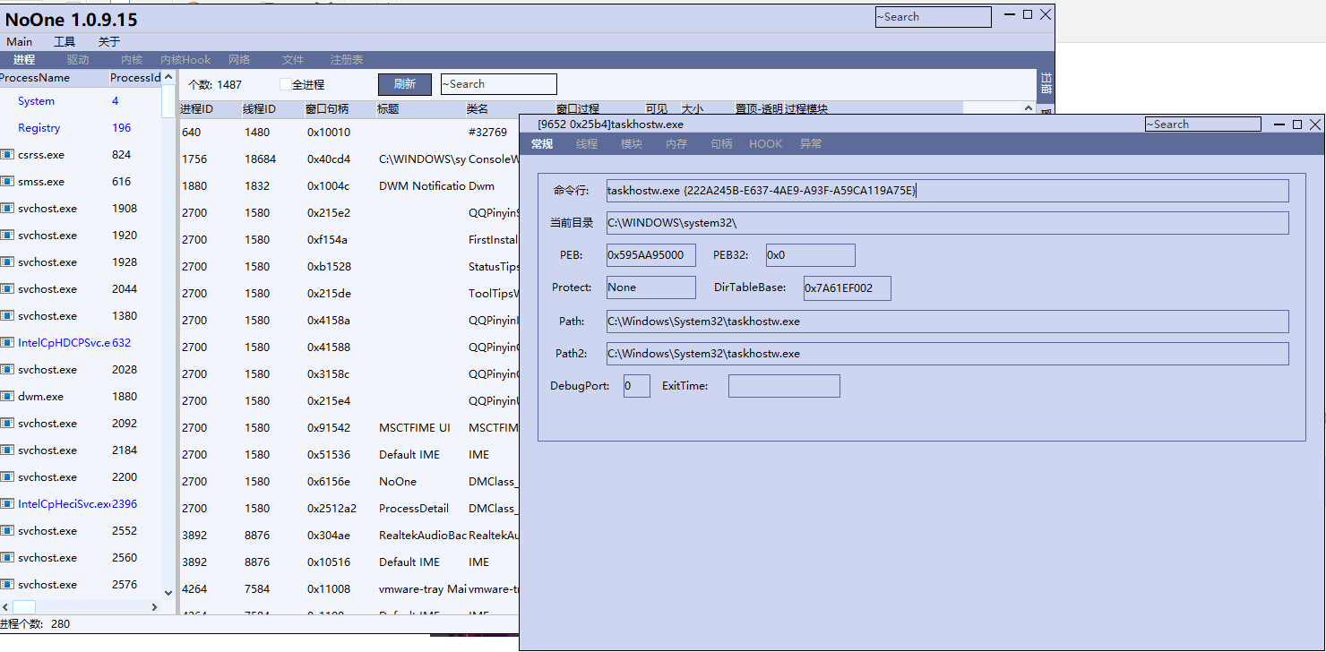Select the ProcessDetail window row
This screenshot has height=652, width=1326.
coord(349,508)
